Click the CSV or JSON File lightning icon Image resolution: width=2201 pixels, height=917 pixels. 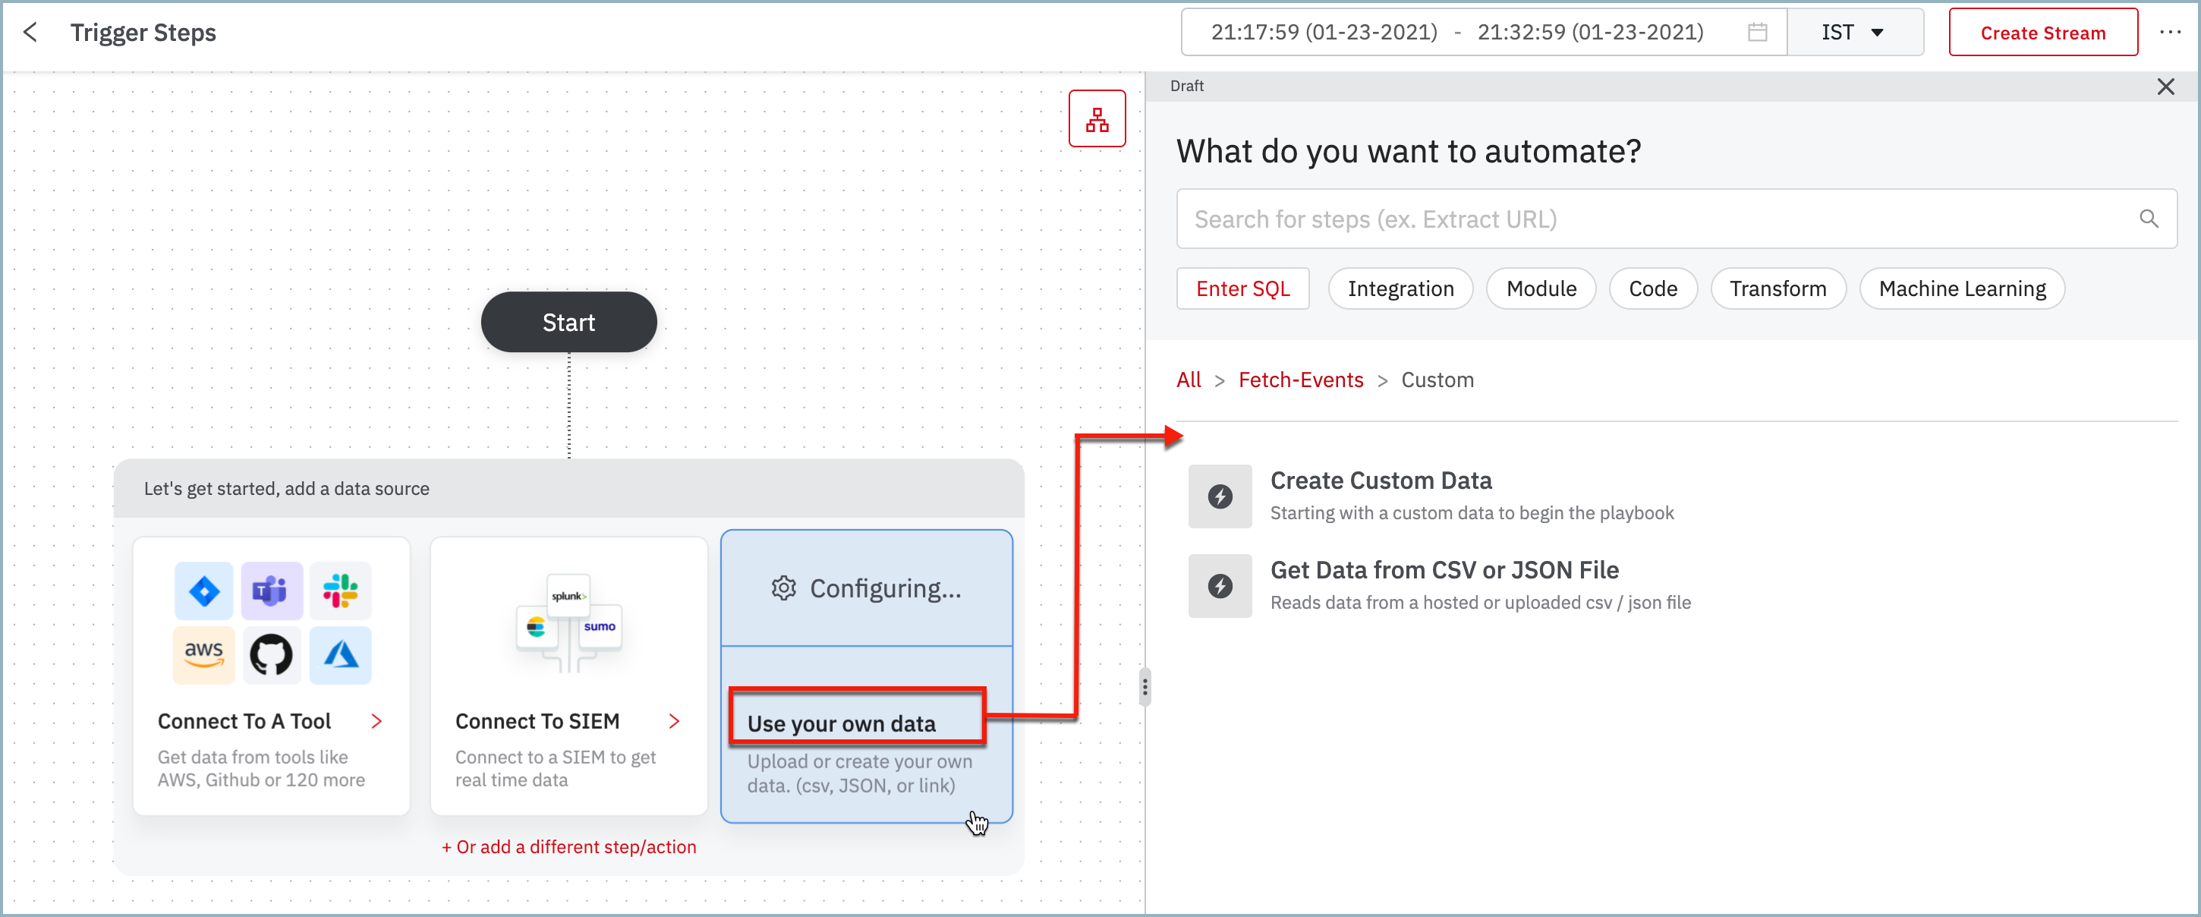(x=1220, y=586)
